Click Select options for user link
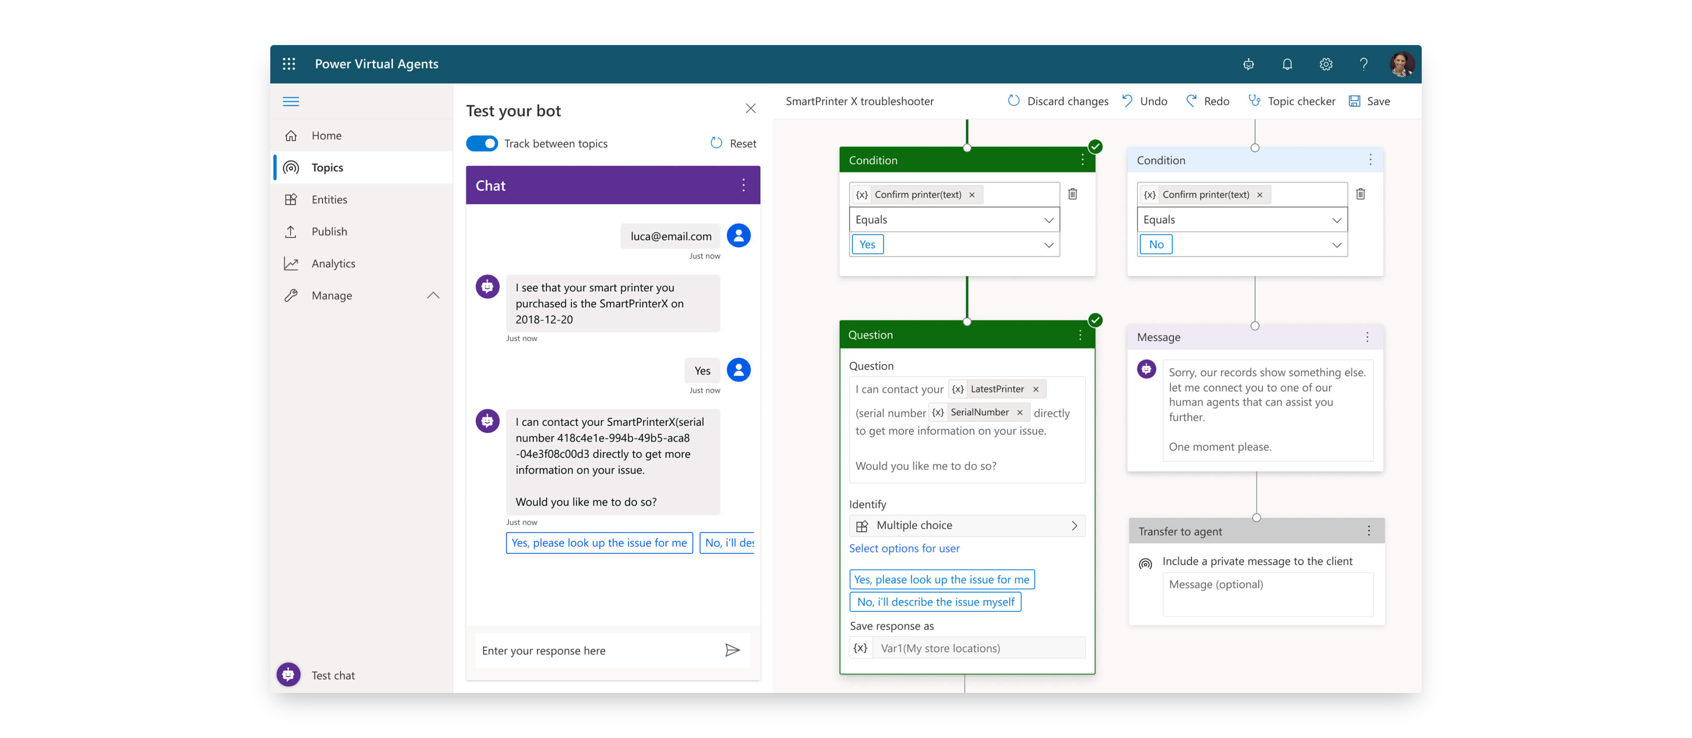Screen dimensions: 1692x738 pyautogui.click(x=904, y=548)
